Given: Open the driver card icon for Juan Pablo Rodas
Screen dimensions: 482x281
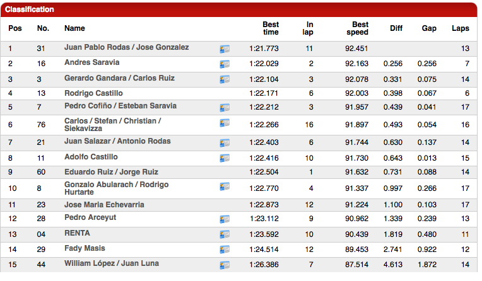Looking at the screenshot, I should click(x=225, y=49).
